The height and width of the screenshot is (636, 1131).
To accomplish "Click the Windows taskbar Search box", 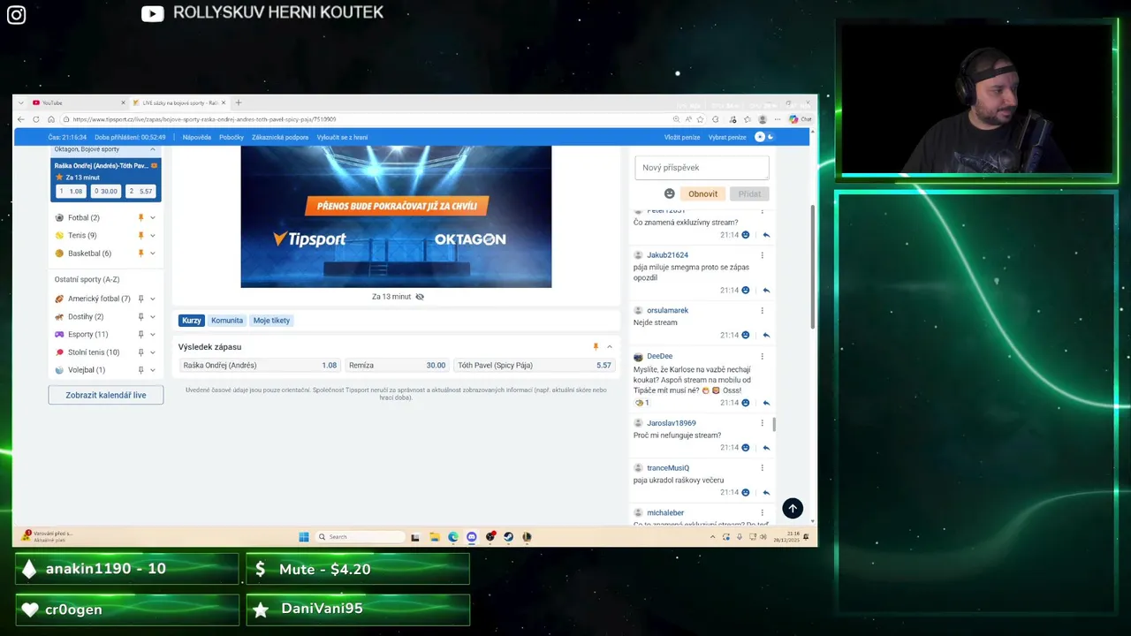I will click(x=361, y=536).
